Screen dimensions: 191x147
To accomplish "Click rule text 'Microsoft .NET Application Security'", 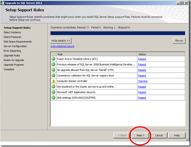I will (x=76, y=92).
